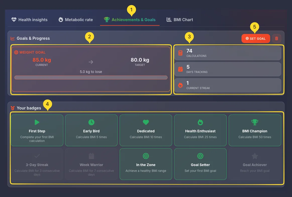Click the flame icon on Health Enthusiast badge
Image resolution: width=292 pixels, height=197 pixels.
(200, 122)
